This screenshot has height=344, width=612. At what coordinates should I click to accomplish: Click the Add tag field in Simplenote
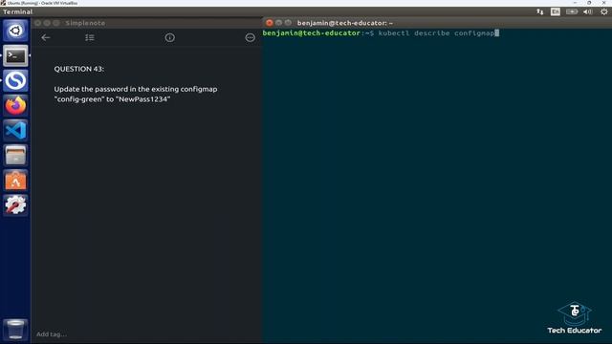tap(52, 334)
